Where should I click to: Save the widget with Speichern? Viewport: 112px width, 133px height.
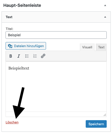coord(96,124)
